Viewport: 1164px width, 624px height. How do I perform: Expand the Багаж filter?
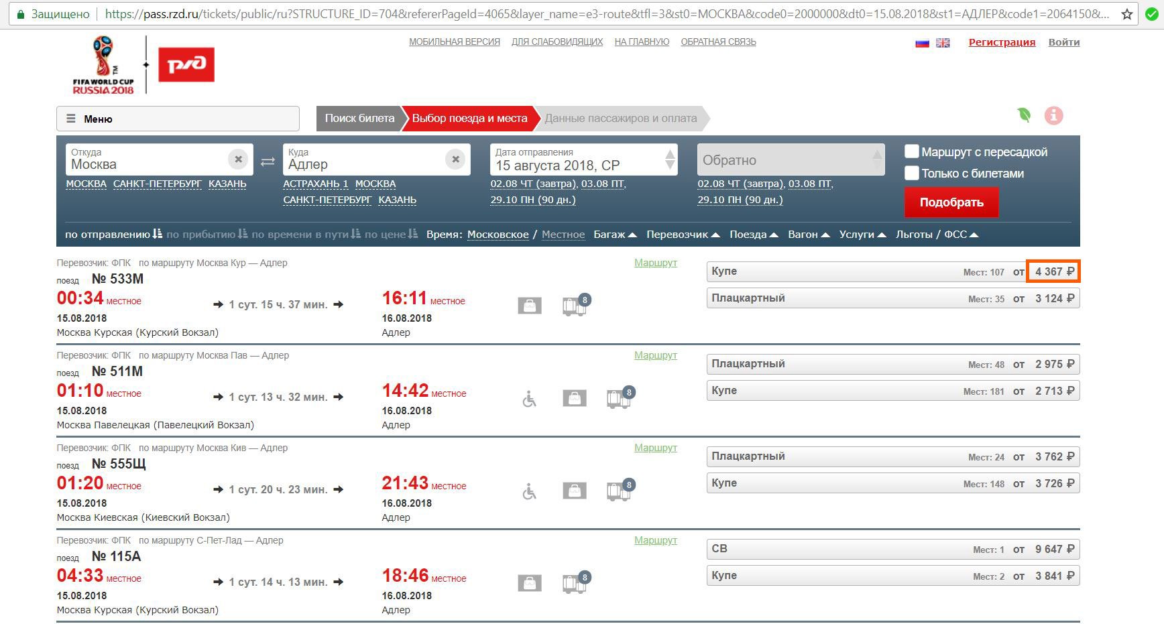point(614,235)
